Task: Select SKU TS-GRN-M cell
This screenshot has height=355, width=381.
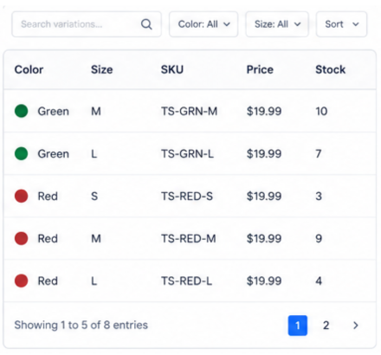Action: 189,111
